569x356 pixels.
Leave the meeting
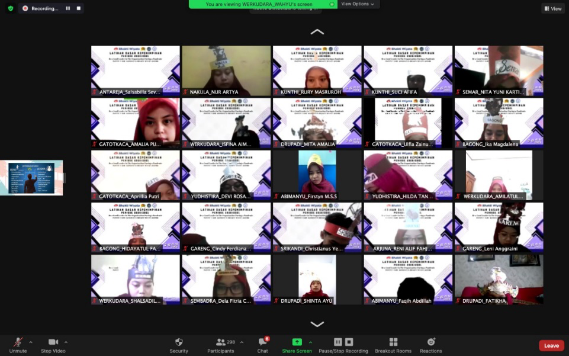(551, 345)
